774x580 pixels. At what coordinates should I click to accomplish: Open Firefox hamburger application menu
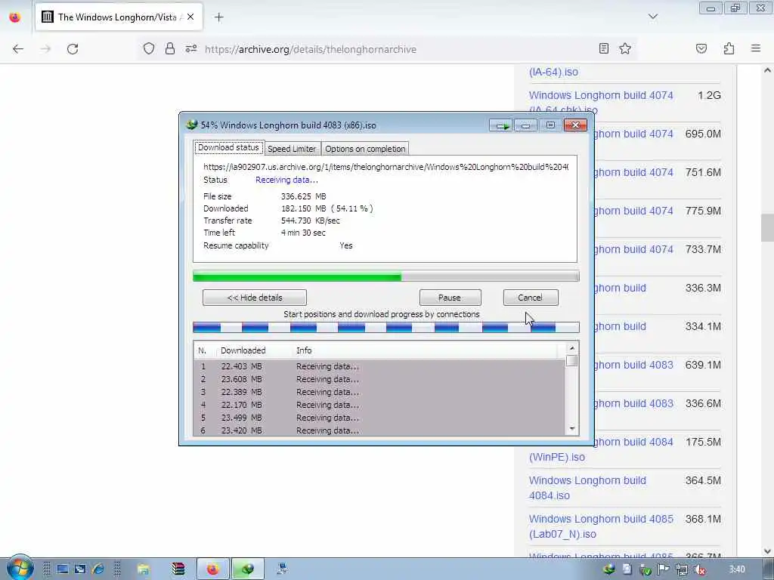(756, 48)
